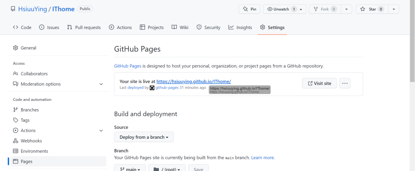Click the Learn more link
Screen dimensions: 415x171
pyautogui.click(x=263, y=158)
